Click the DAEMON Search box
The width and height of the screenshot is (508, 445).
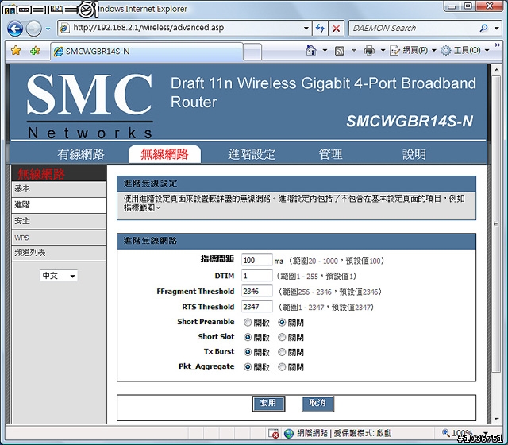click(414, 29)
